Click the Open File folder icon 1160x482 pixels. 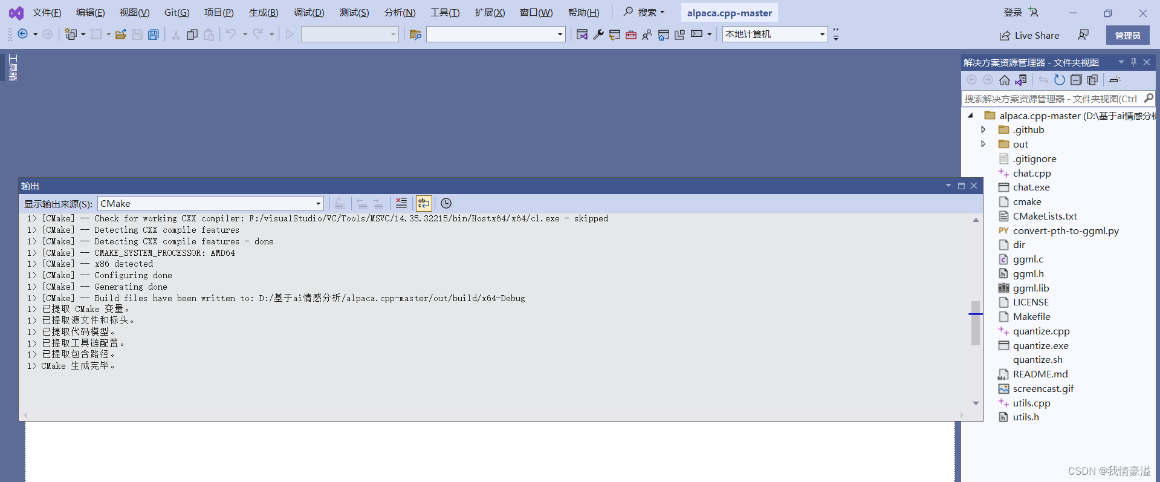tap(121, 34)
